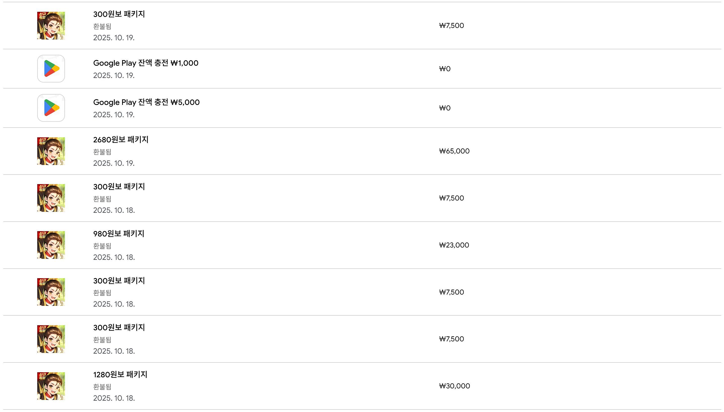Click the ₩30,000 price amount
This screenshot has width=724, height=412.
click(x=454, y=386)
